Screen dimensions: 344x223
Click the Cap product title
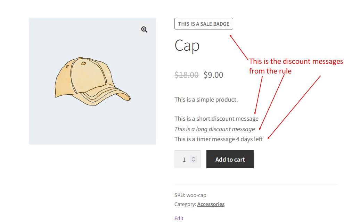click(187, 45)
